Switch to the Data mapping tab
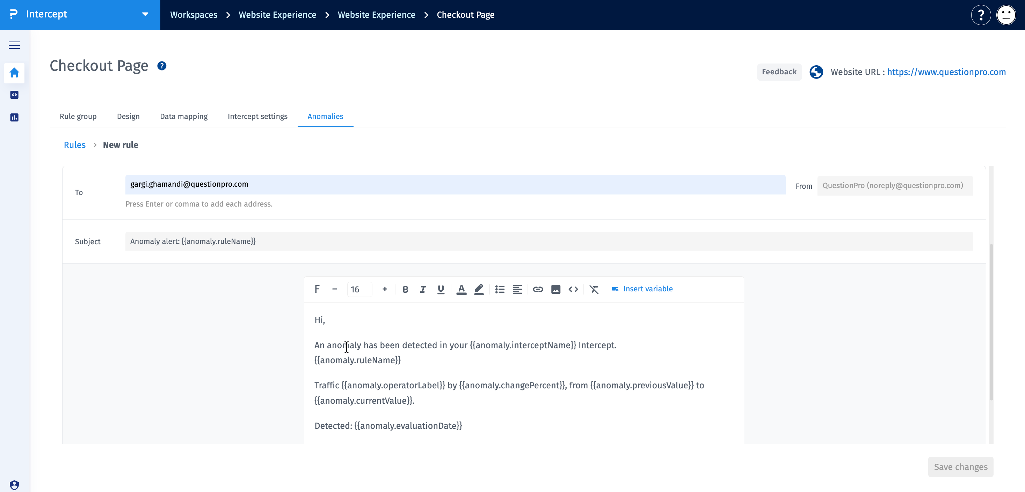This screenshot has width=1025, height=492. (184, 117)
